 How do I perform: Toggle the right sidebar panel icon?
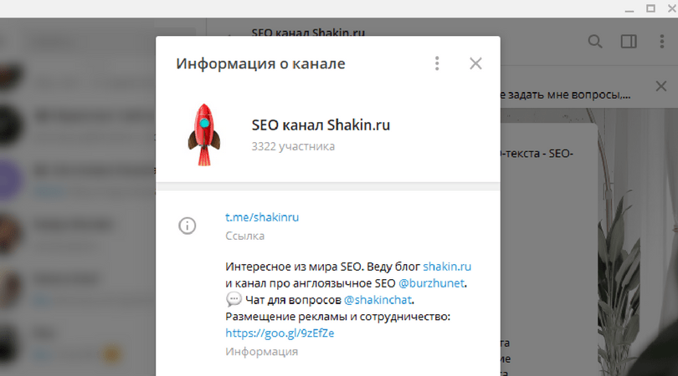(x=629, y=42)
